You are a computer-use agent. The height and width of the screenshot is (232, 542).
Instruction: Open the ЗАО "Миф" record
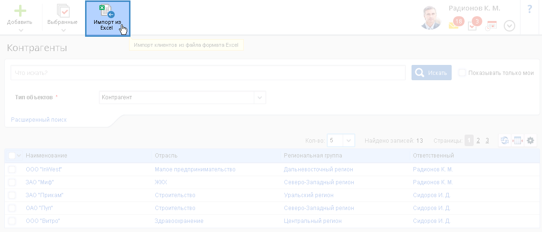pos(40,182)
